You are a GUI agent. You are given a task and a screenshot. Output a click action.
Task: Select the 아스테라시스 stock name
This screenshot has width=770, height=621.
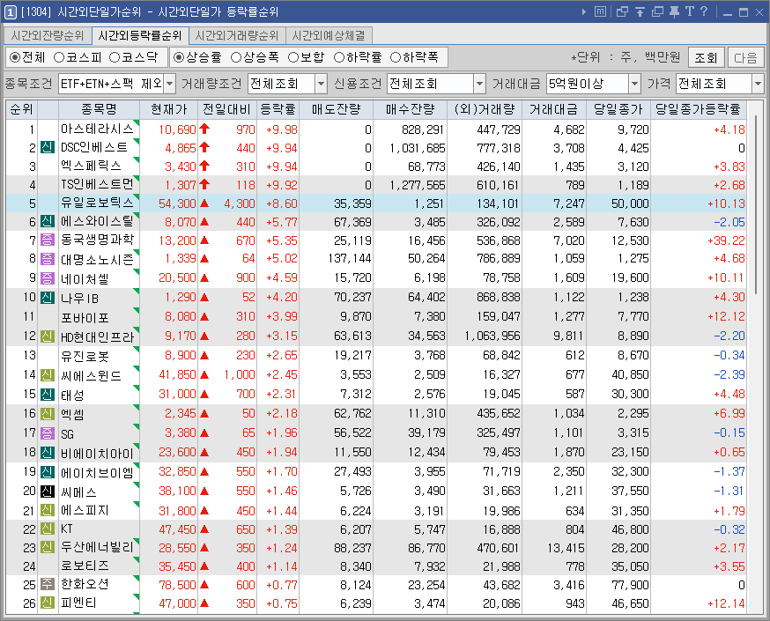click(x=97, y=129)
